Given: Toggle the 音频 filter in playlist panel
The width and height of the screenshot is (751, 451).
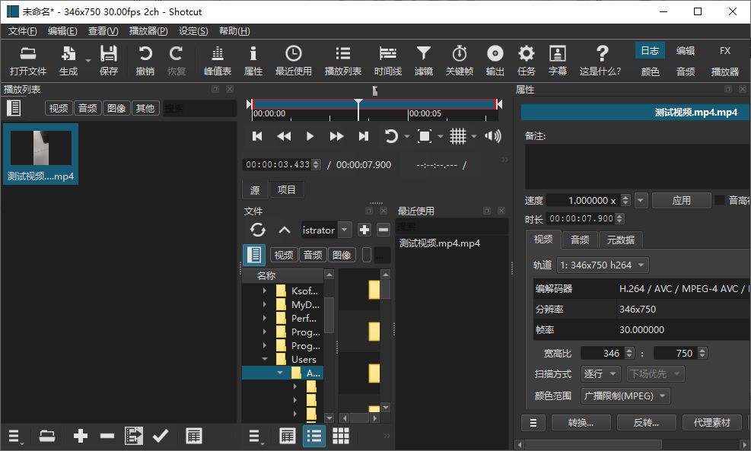Looking at the screenshot, I should coord(88,108).
